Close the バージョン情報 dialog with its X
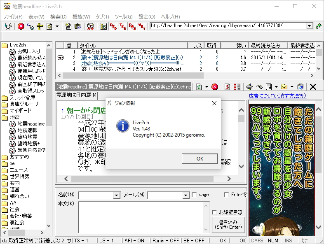This screenshot has height=244, width=324. pos(214,103)
